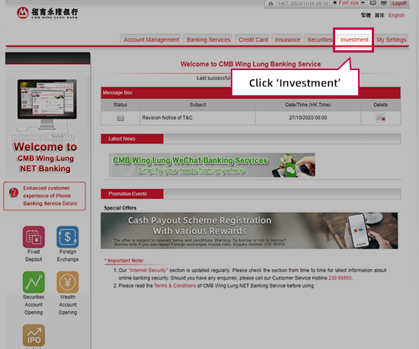Open the unread envelope status icon

(120, 118)
